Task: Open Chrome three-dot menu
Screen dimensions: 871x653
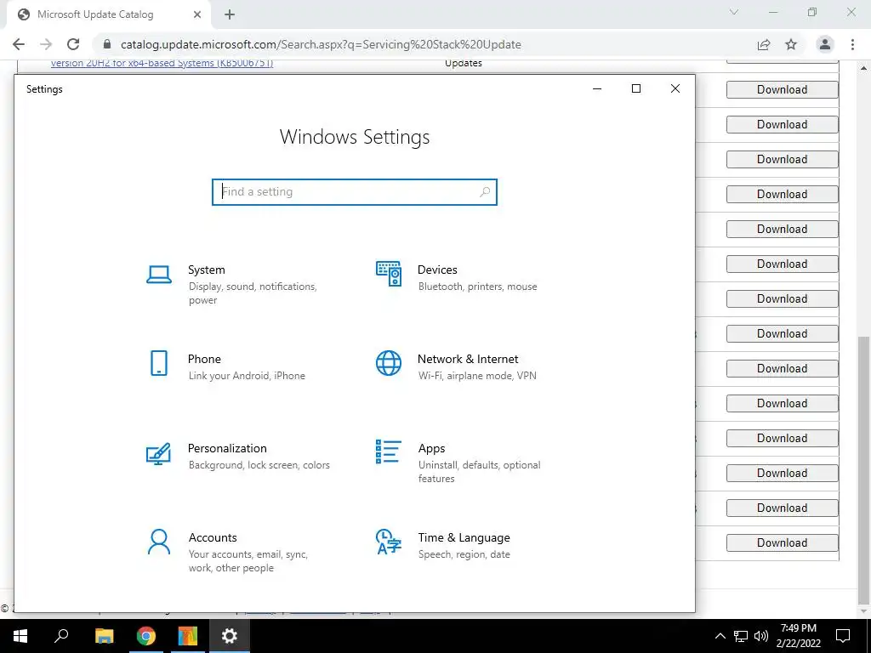Action: pyautogui.click(x=852, y=44)
